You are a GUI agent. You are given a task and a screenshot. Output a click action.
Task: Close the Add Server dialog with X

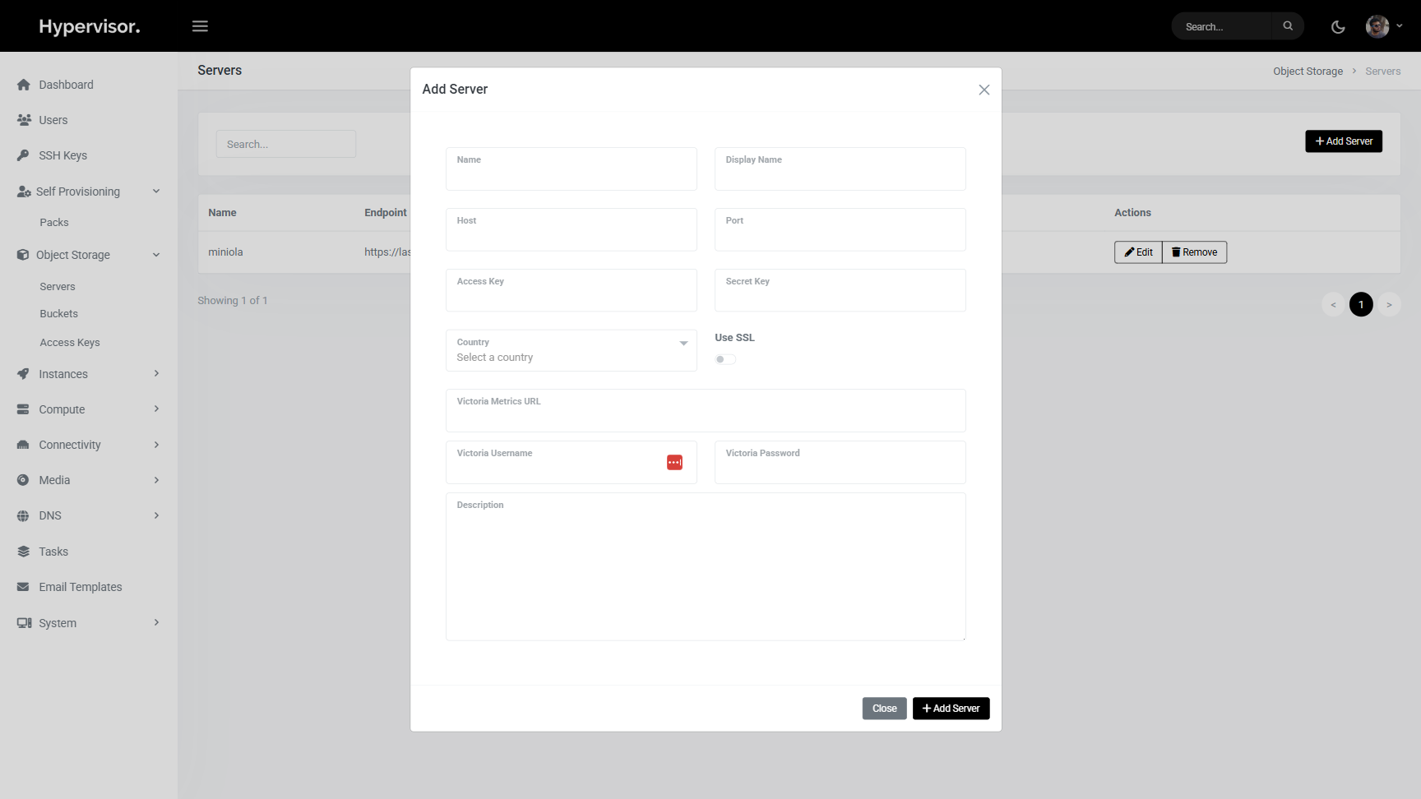pyautogui.click(x=984, y=90)
